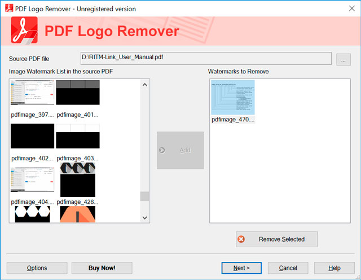This screenshot has width=361, height=280.
Task: Select the pdfimage_428 hexagon thumbnail
Action: point(78,180)
